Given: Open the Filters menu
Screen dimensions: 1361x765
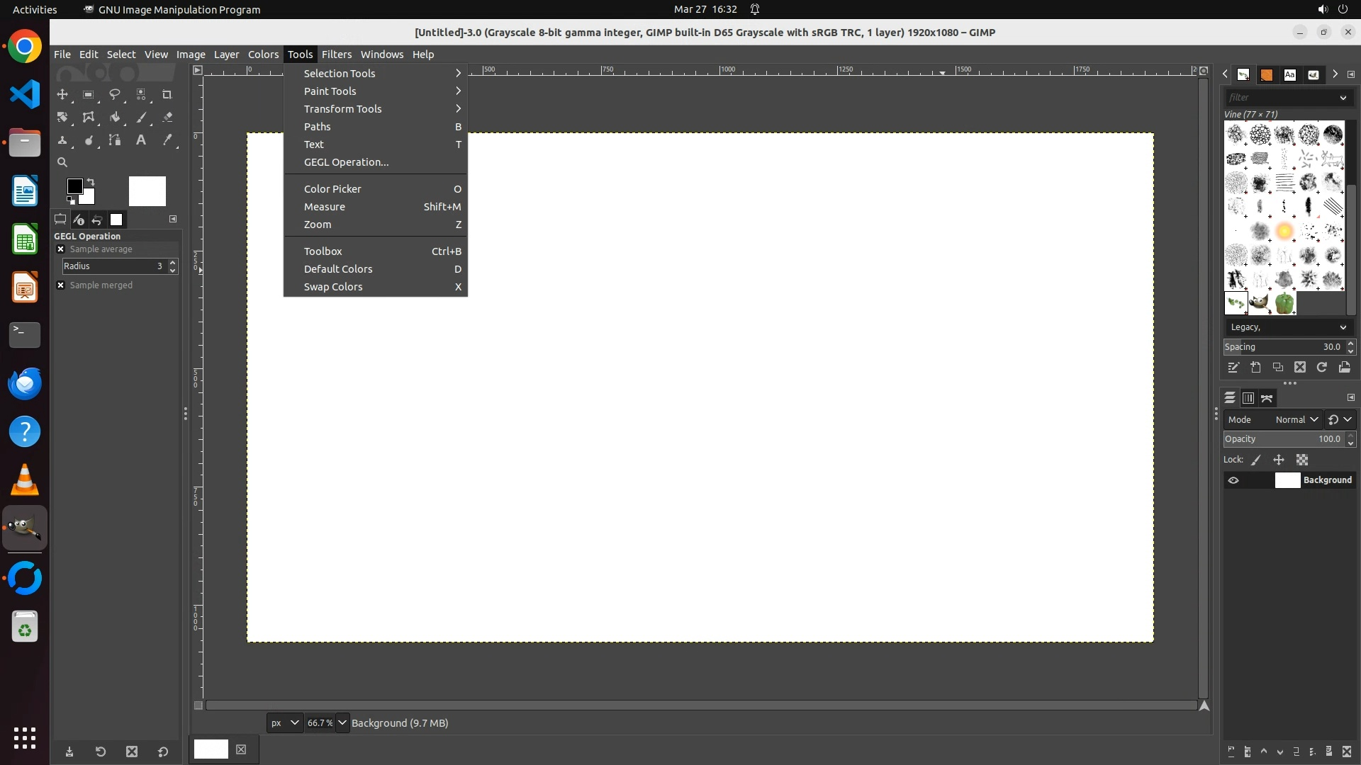Looking at the screenshot, I should [336, 55].
